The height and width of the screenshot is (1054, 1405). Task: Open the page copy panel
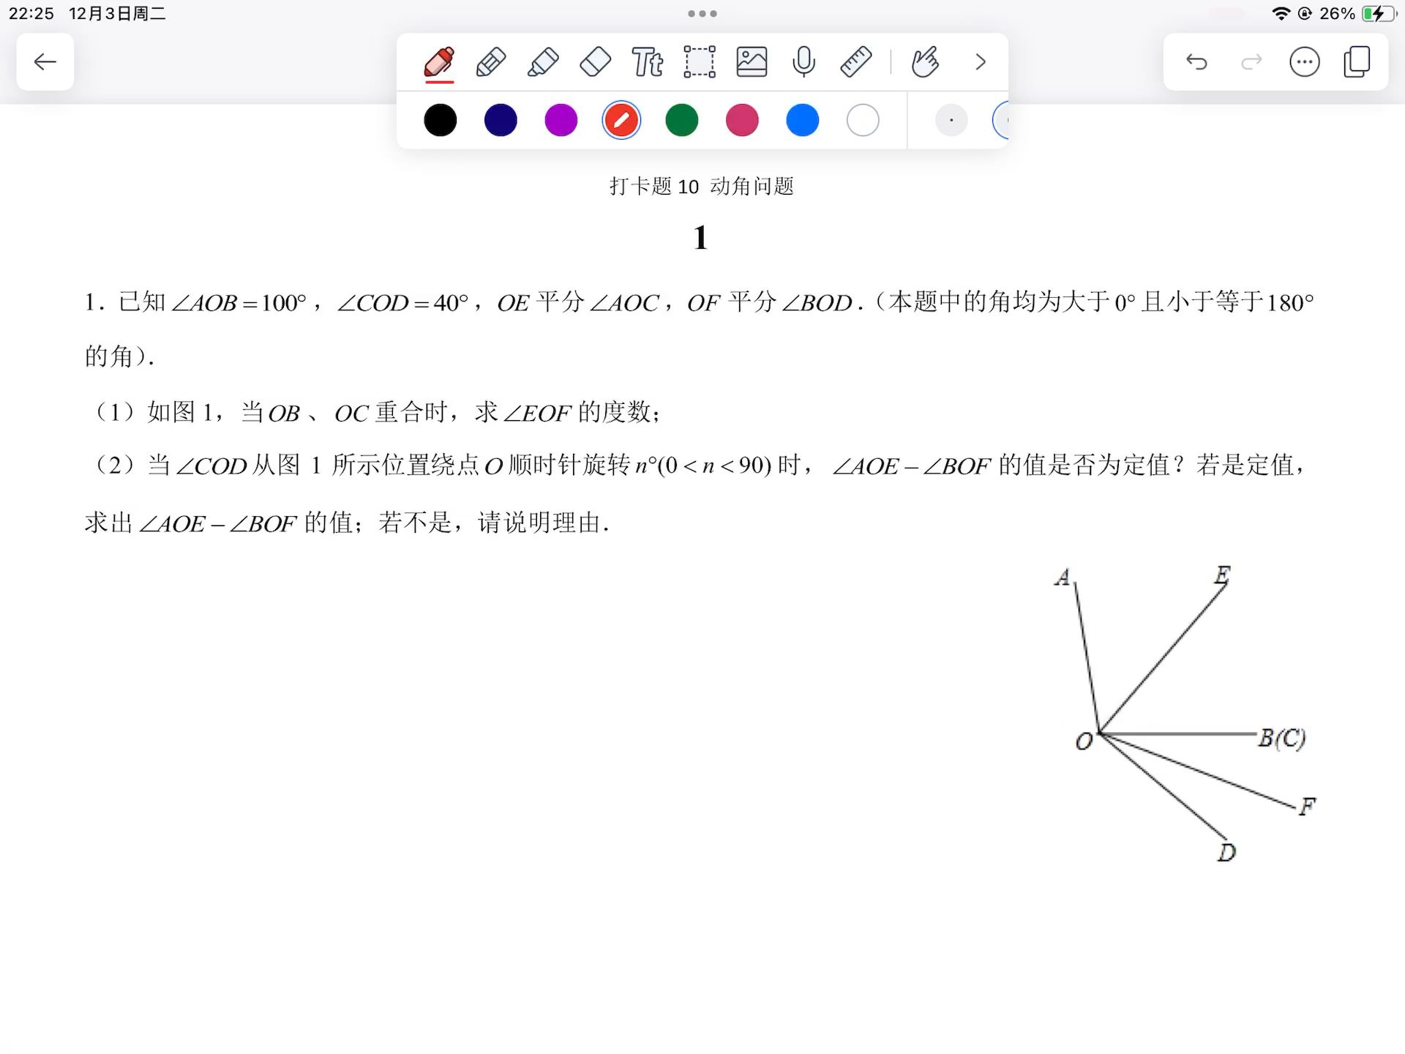1357,62
